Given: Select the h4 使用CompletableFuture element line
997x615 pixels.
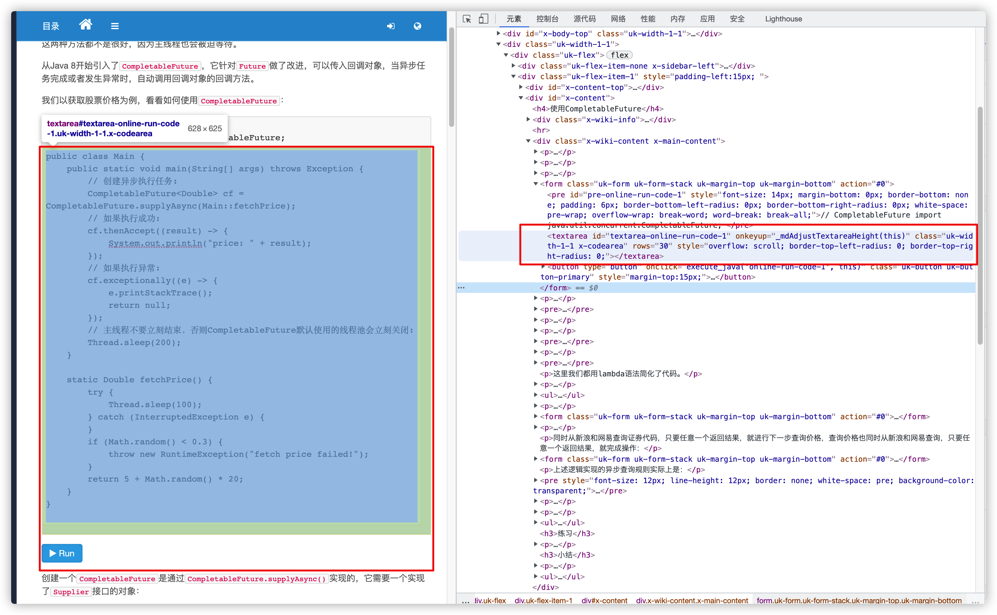Looking at the screenshot, I should 598,109.
